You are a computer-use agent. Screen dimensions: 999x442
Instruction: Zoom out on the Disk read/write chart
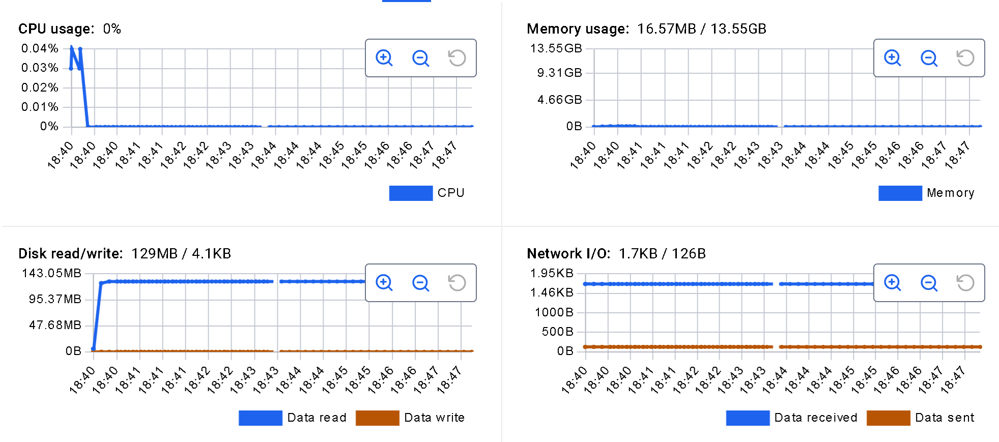(420, 283)
